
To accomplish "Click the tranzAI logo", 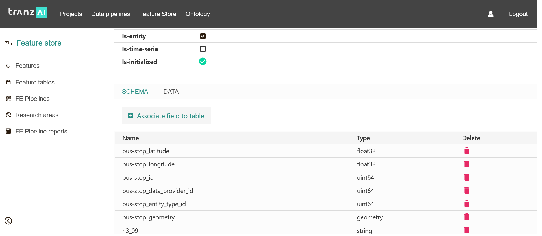I will pyautogui.click(x=27, y=13).
